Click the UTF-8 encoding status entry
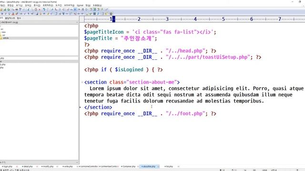The width and height of the screenshot is (305, 171). click(x=274, y=170)
